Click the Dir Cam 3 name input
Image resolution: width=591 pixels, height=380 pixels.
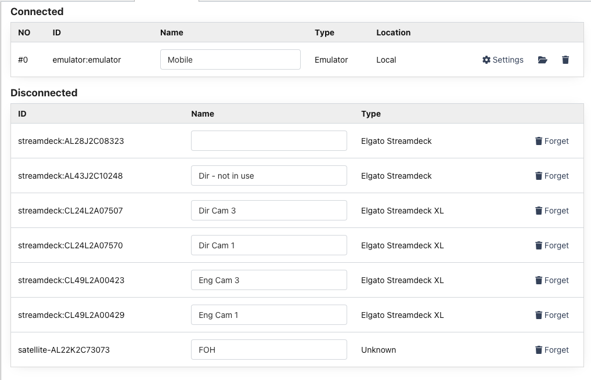coord(268,210)
